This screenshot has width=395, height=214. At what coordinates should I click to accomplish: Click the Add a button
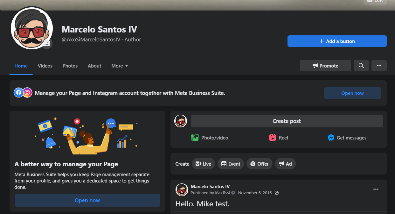coord(337,41)
